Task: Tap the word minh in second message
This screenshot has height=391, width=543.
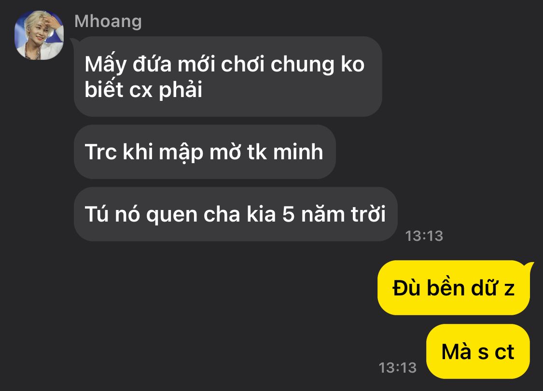Action: click(298, 152)
